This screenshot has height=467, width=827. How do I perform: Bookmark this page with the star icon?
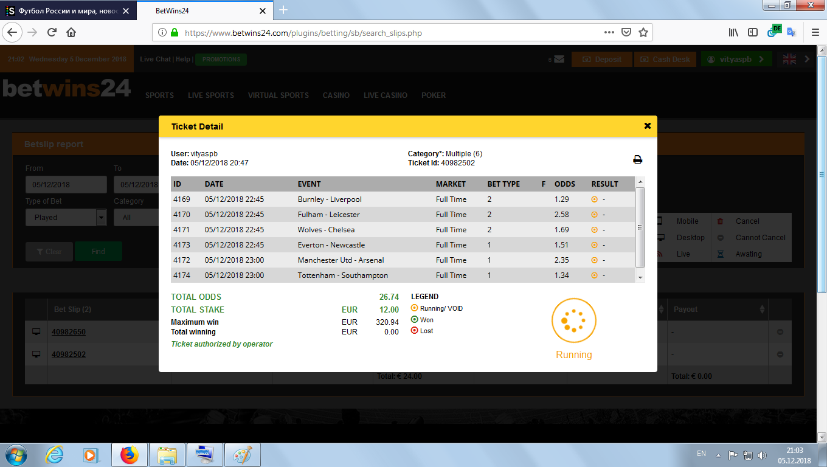coord(643,33)
